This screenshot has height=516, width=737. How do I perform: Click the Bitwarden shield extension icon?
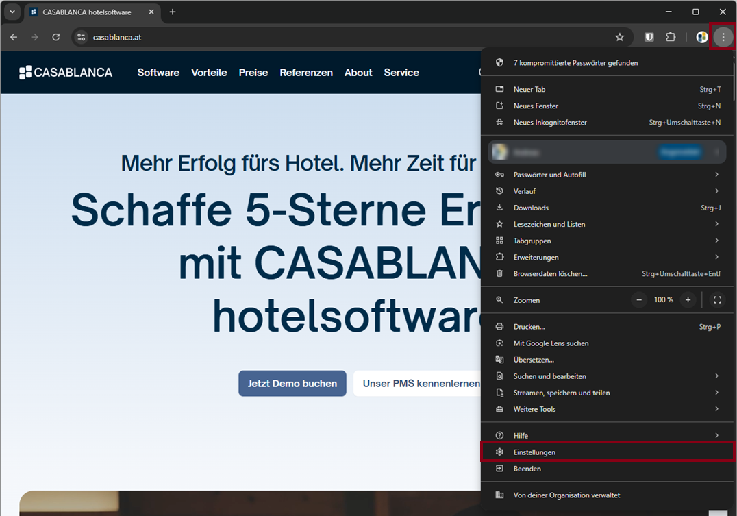coord(649,37)
